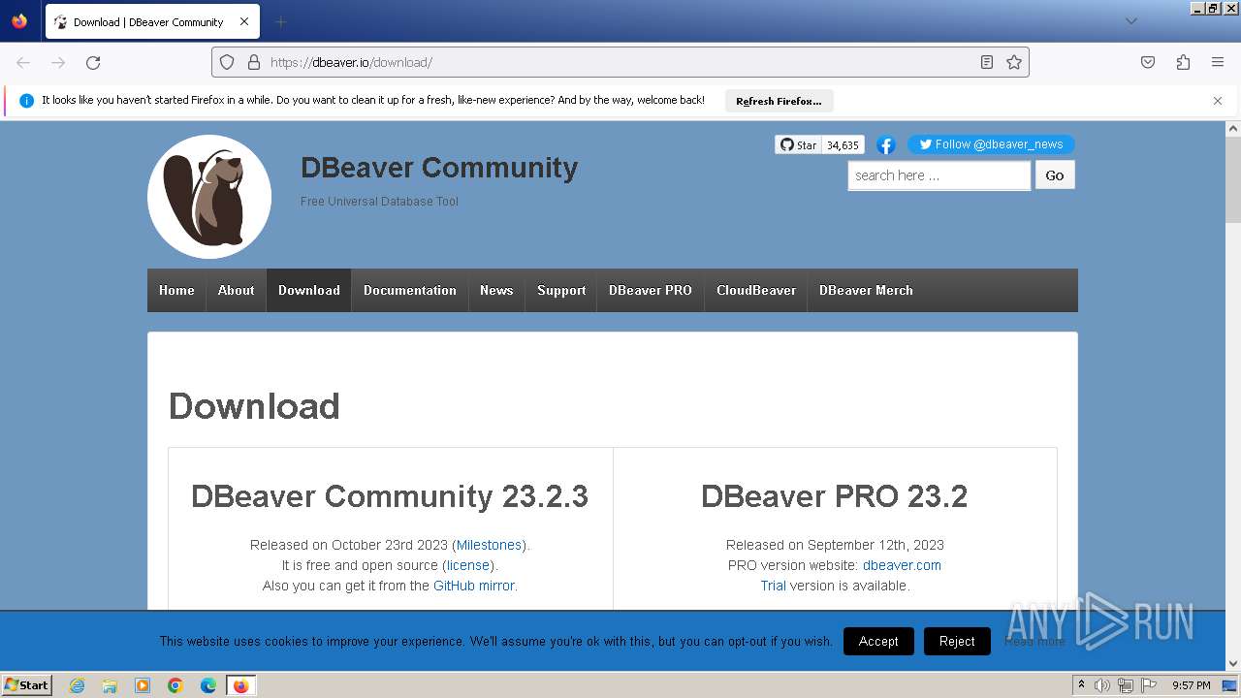Open the DBeaver Facebook page icon
Screen dimensions: 1241x698
click(x=885, y=144)
